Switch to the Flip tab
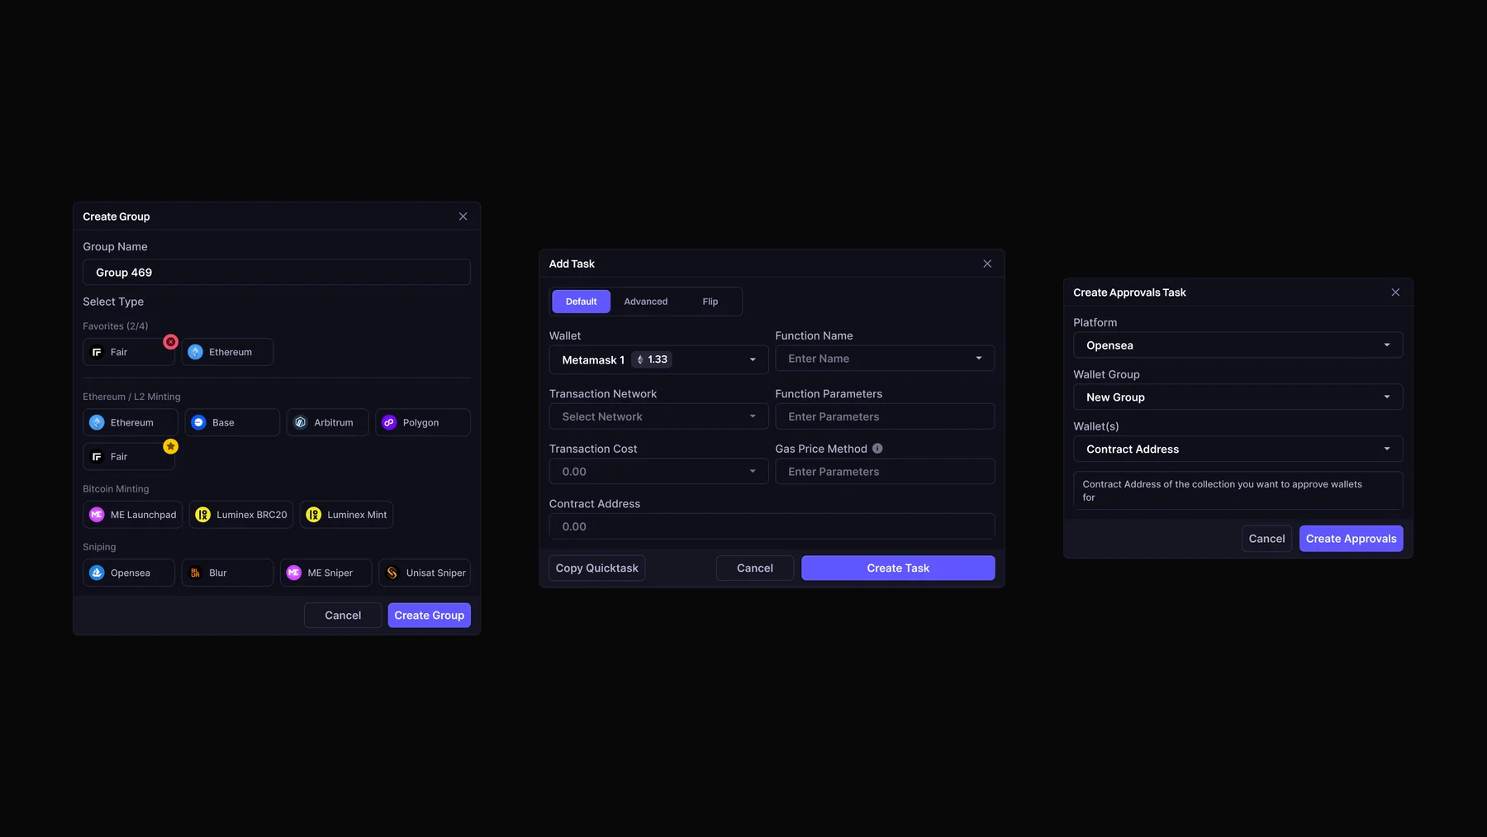This screenshot has height=837, width=1487. click(710, 302)
